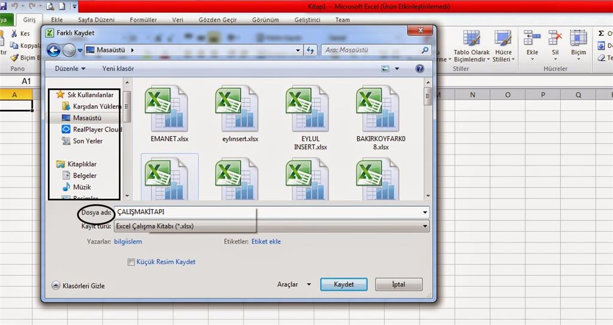Customize the quick access toolbar dropdown

click(x=75, y=6)
